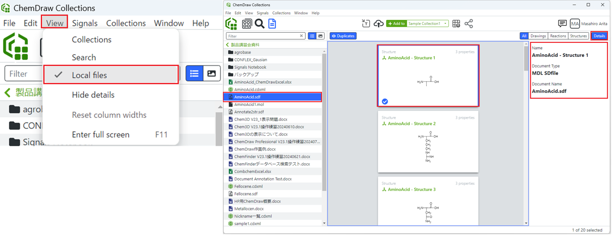Uncheck the selected AminoAcid Structure 1 checkmark
Screen dimensions: 613x236
[385, 101]
